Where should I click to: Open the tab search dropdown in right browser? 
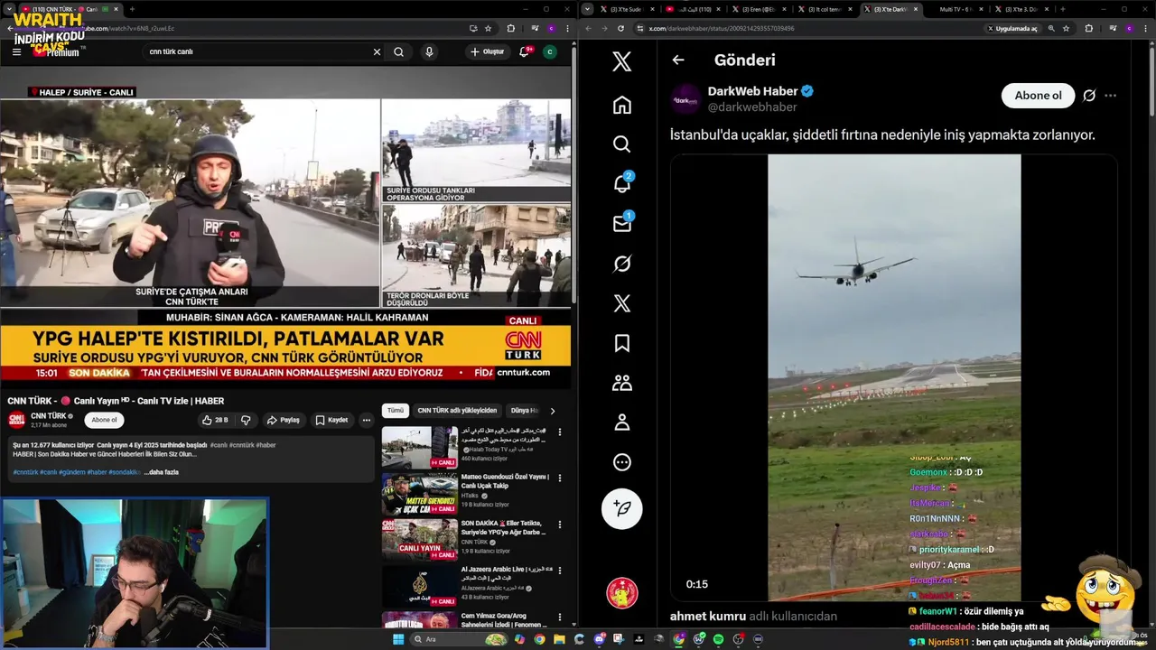pos(588,9)
